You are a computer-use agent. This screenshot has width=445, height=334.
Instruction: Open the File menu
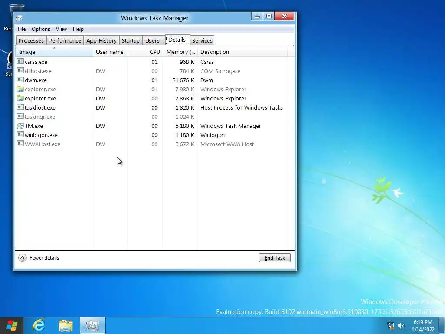(x=22, y=29)
